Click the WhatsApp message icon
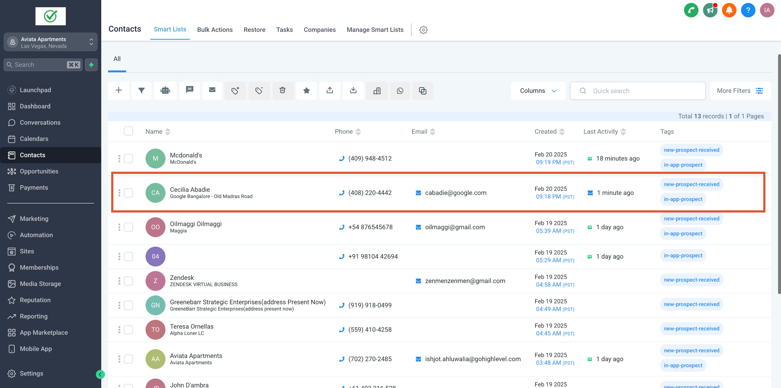The width and height of the screenshot is (781, 388). click(x=400, y=91)
